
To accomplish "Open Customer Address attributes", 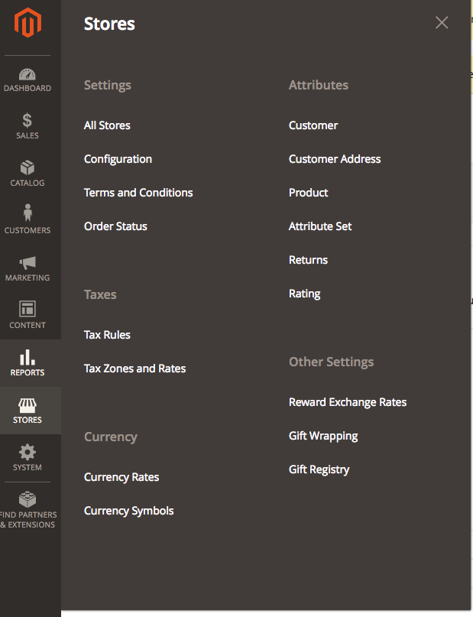I will point(335,159).
